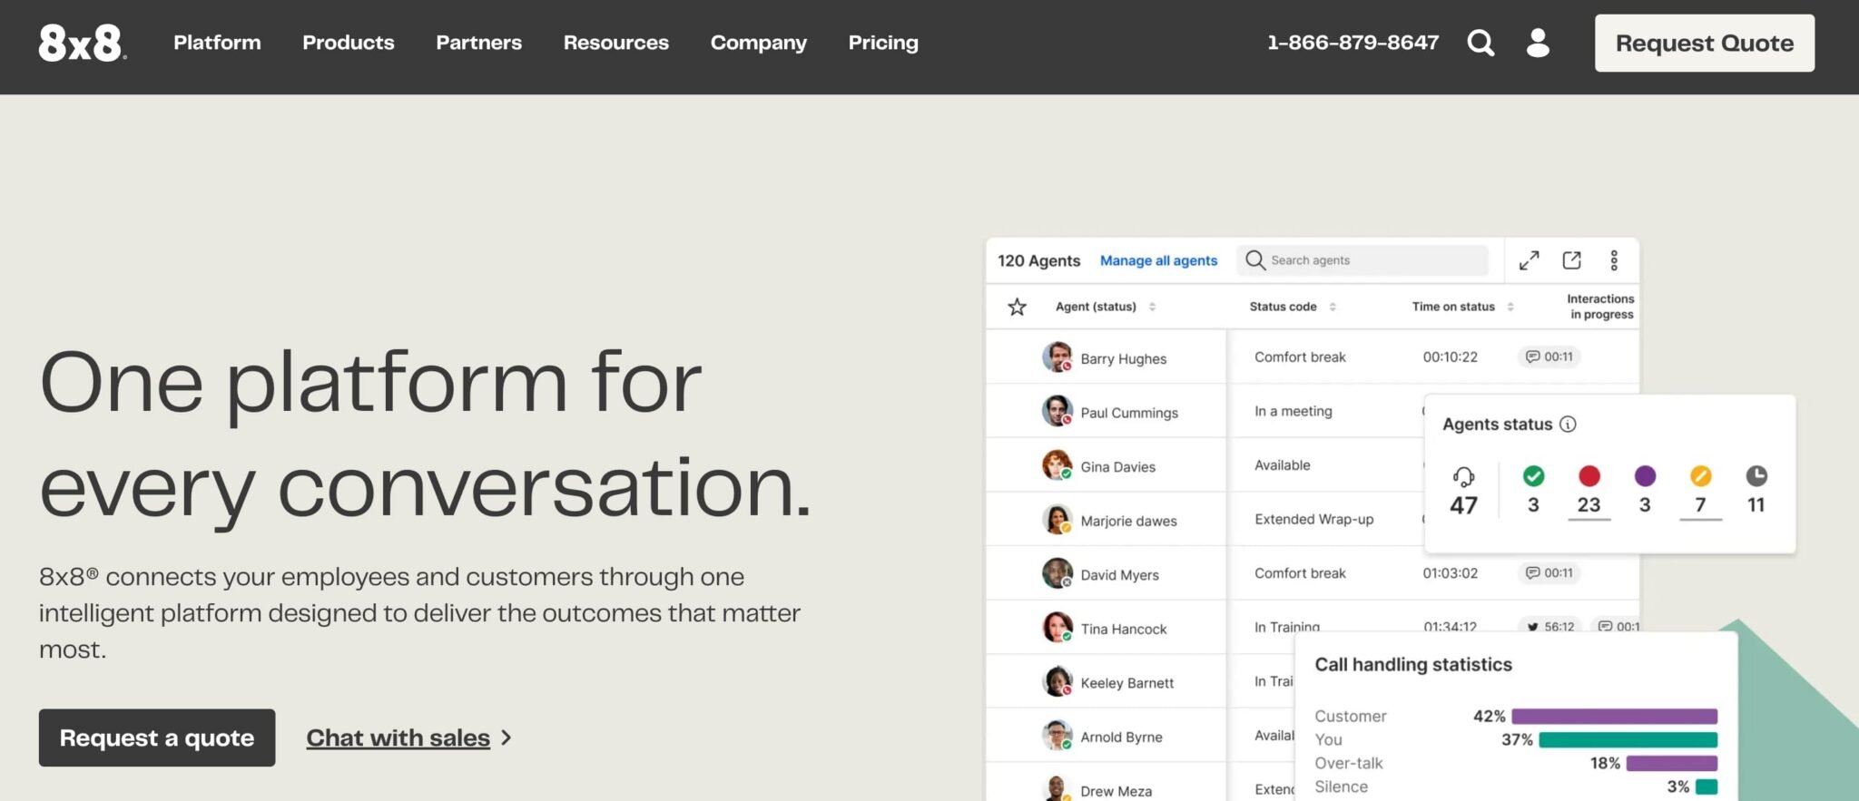Click the You 37% teal bar
The width and height of the screenshot is (1859, 801).
[1628, 739]
